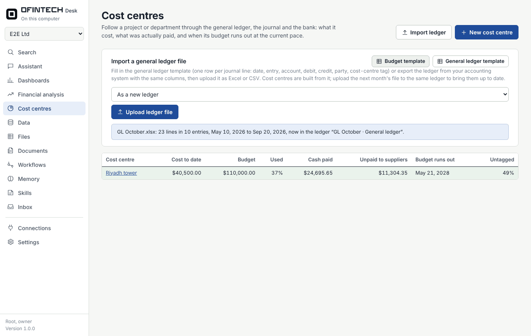This screenshot has height=336, width=531.
Task: Go to the Files page
Action: pyautogui.click(x=44, y=137)
